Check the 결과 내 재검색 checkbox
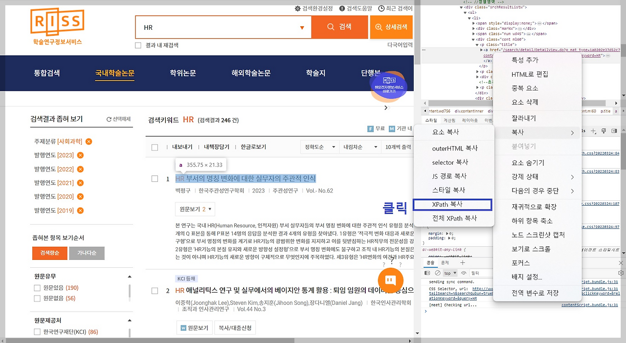 pos(138,45)
